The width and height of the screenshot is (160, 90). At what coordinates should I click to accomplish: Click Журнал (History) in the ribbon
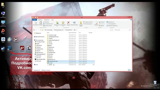101,26
